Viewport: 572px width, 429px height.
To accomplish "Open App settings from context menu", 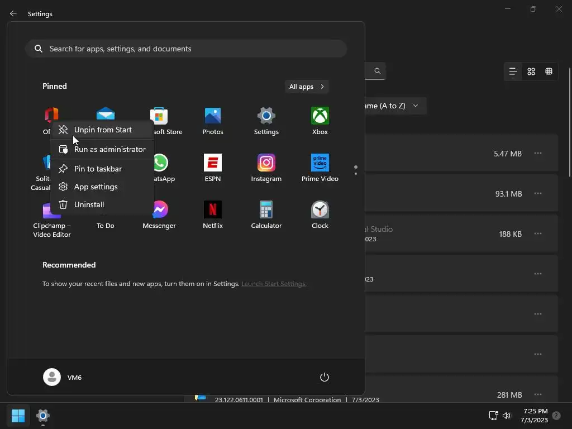I will point(102,187).
